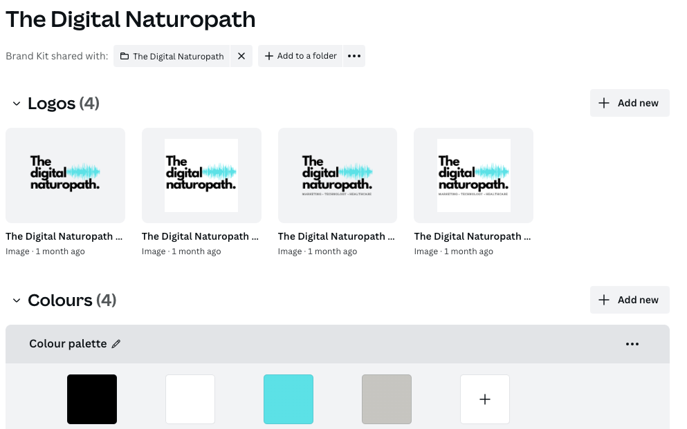
Task: Select the black colour swatch
Action: tap(92, 399)
